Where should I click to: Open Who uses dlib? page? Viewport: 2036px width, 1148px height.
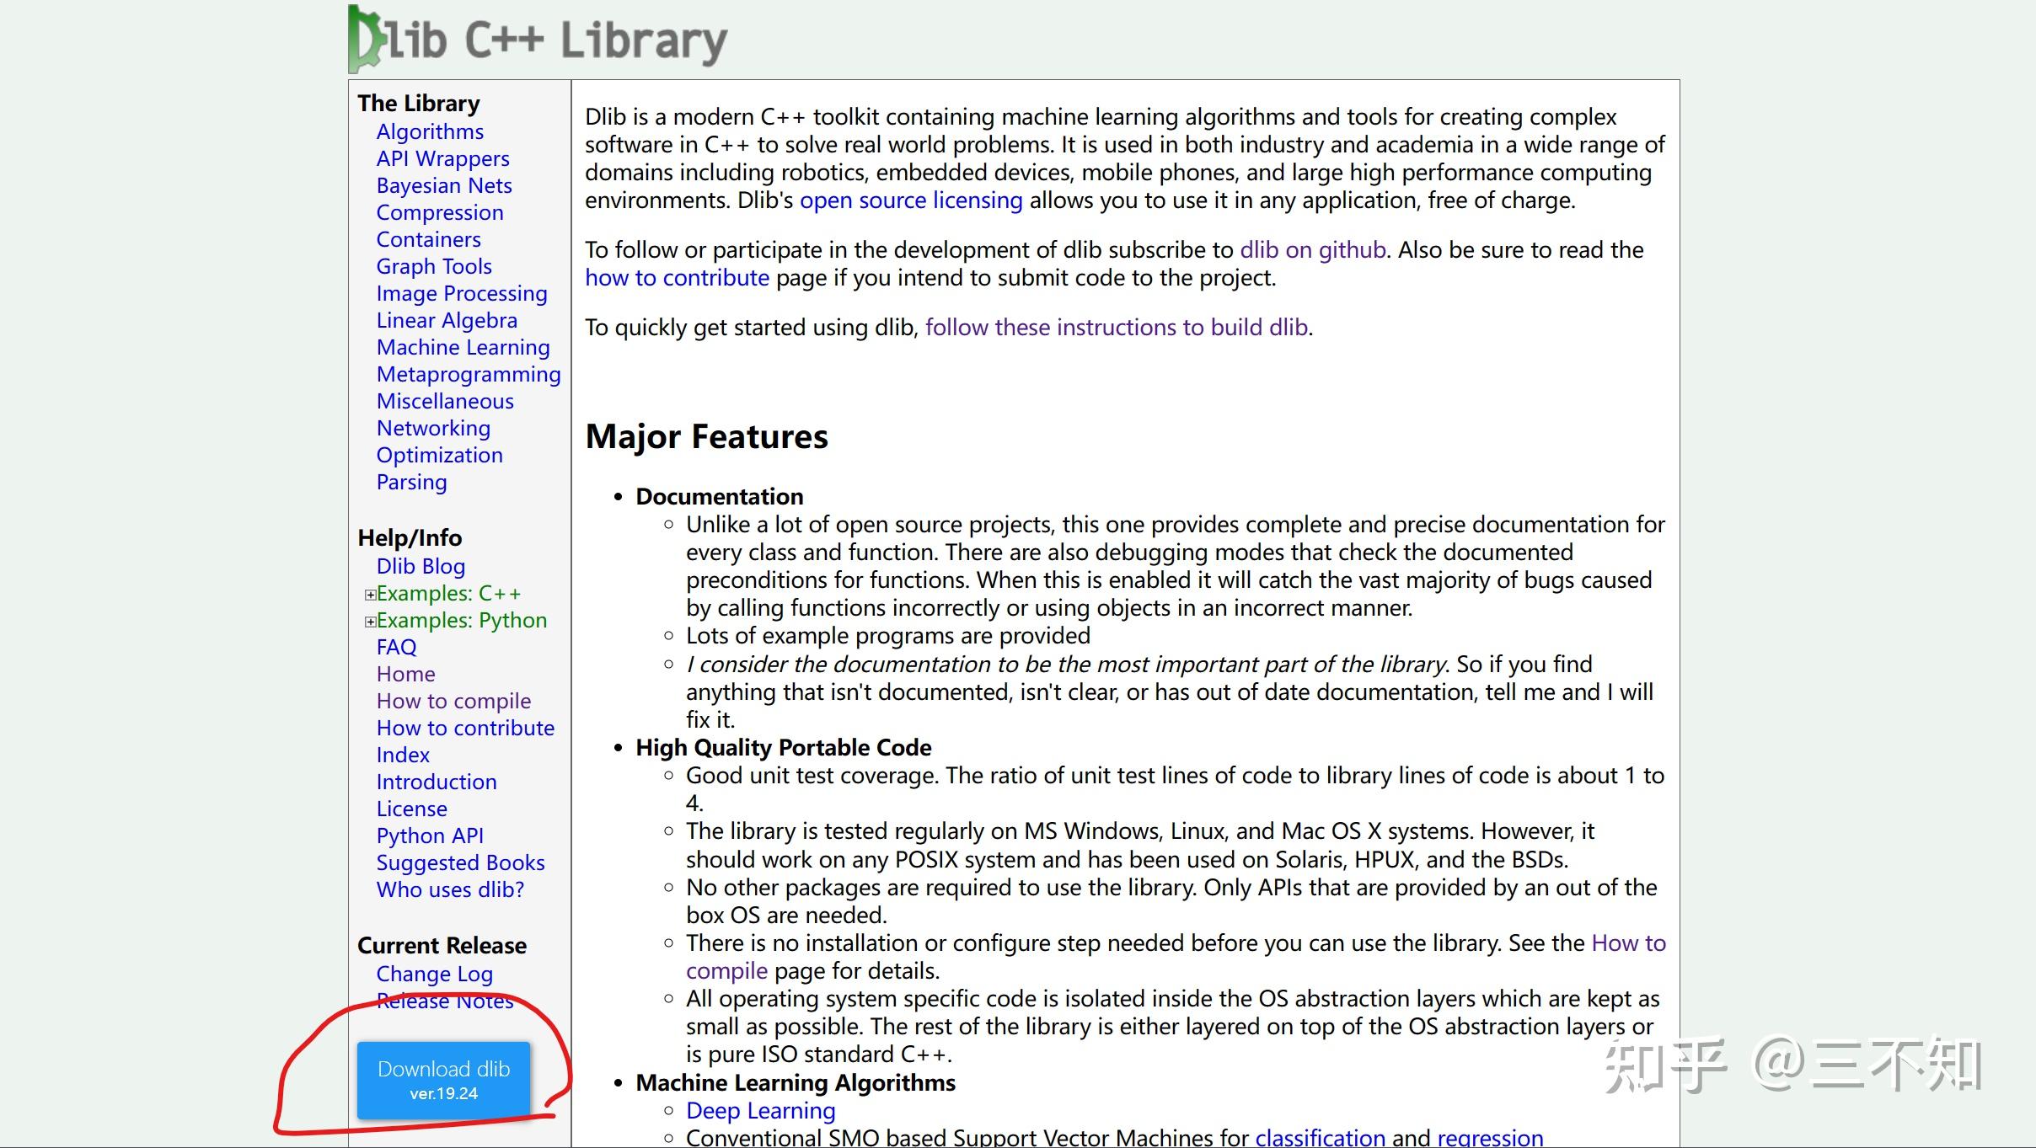[450, 889]
